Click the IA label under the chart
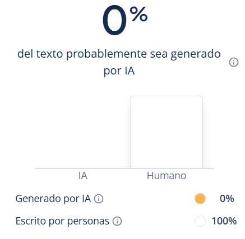Screen dimensions: 245x239 pyautogui.click(x=83, y=176)
